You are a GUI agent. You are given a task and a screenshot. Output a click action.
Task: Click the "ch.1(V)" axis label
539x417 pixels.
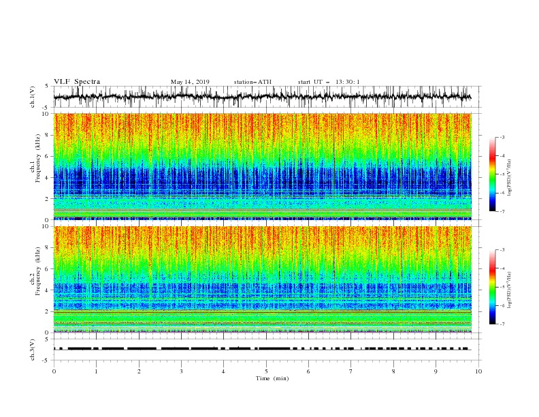[33, 97]
